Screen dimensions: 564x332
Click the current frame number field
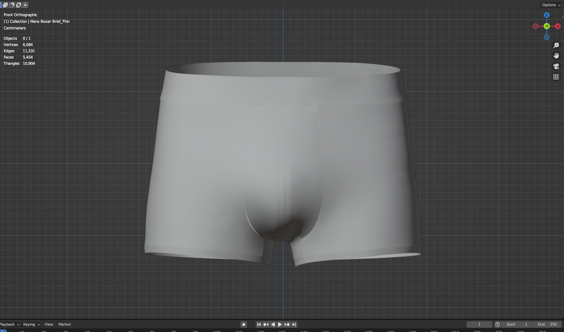(479, 324)
